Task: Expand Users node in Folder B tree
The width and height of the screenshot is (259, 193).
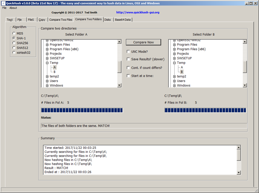Action: pos(175,81)
